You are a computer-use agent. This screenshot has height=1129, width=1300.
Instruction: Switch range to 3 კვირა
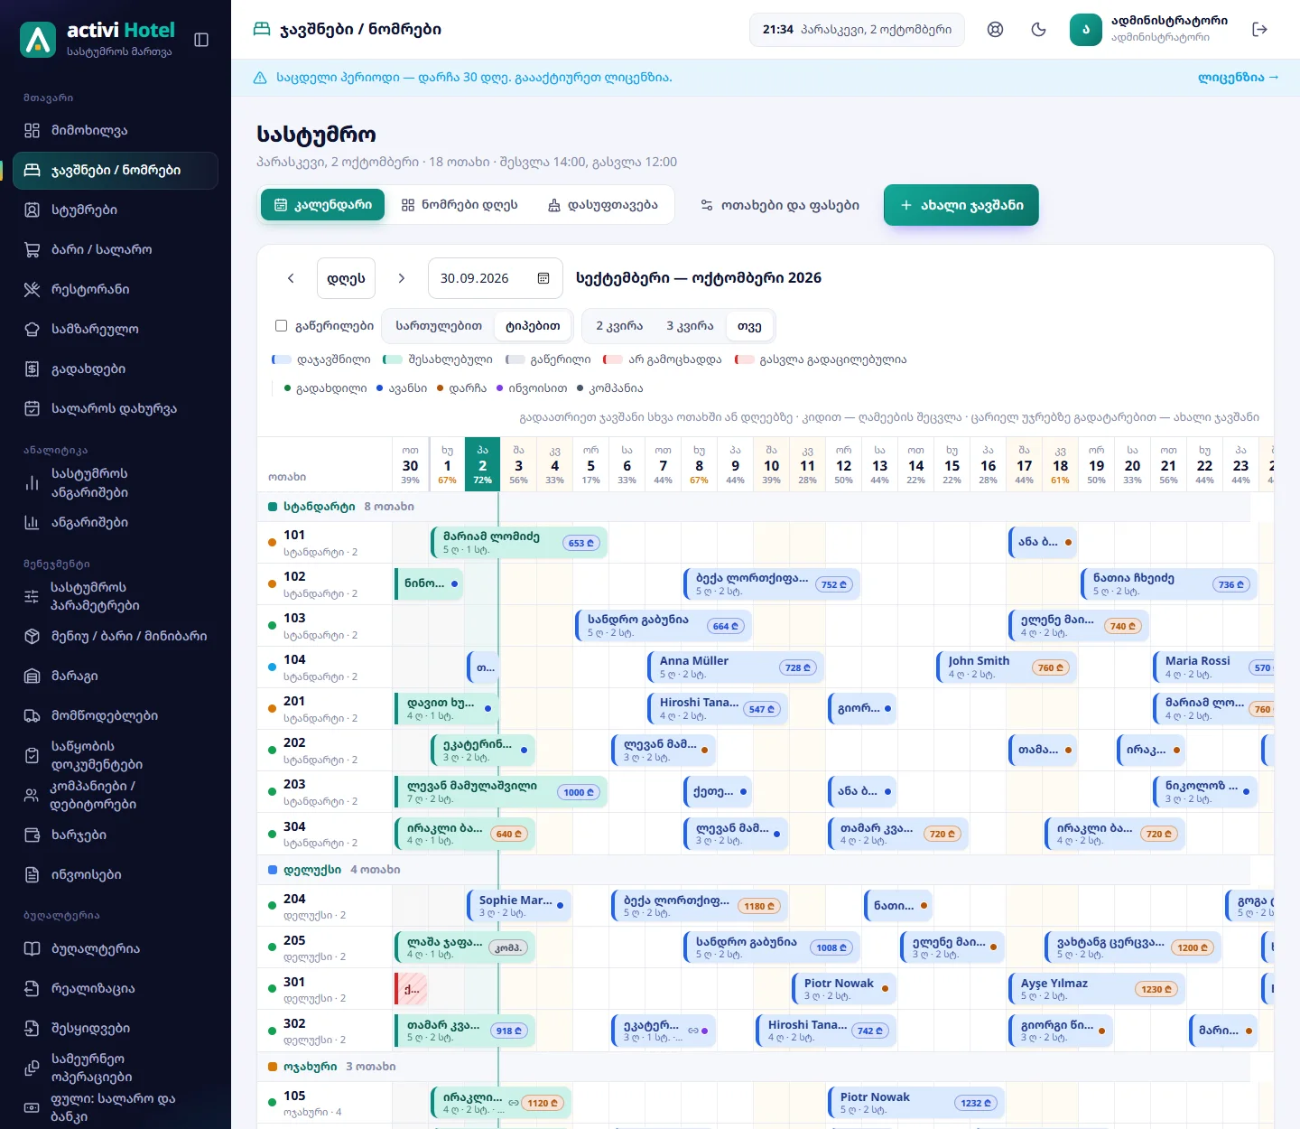click(x=690, y=326)
